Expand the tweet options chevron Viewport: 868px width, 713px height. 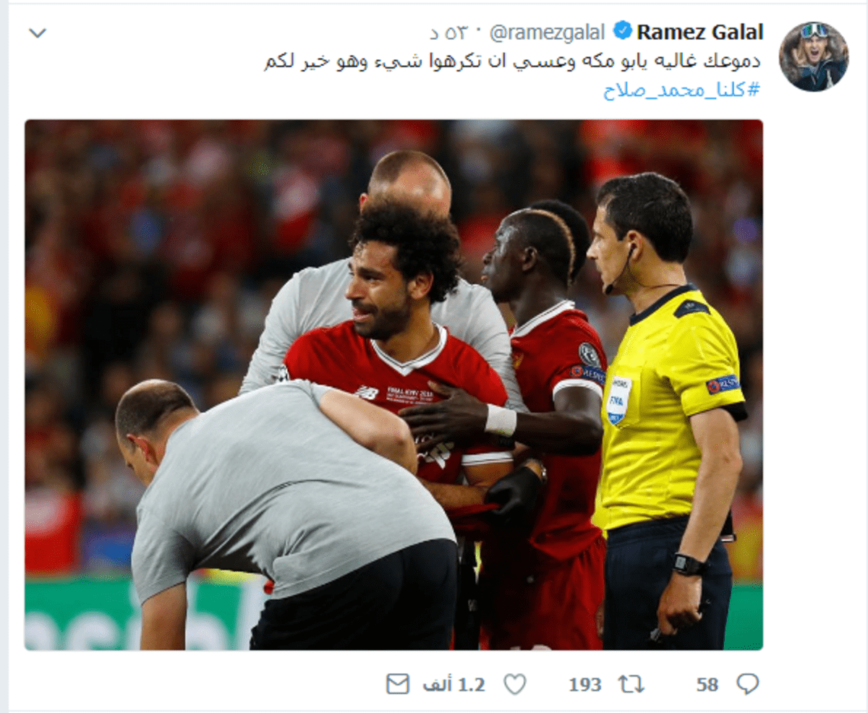(x=38, y=33)
